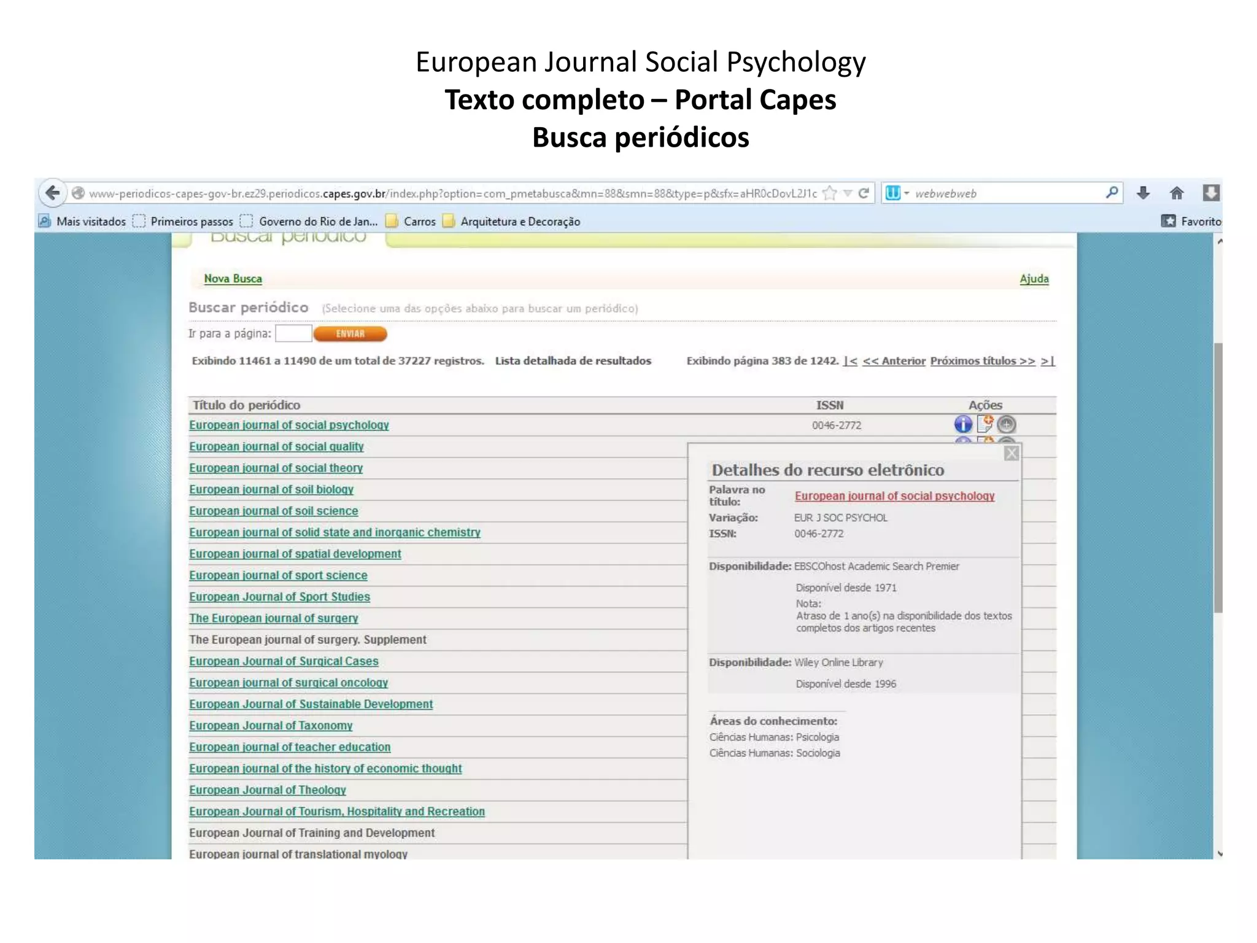Click EBSCOhost Academic Search Premier text

pos(876,567)
